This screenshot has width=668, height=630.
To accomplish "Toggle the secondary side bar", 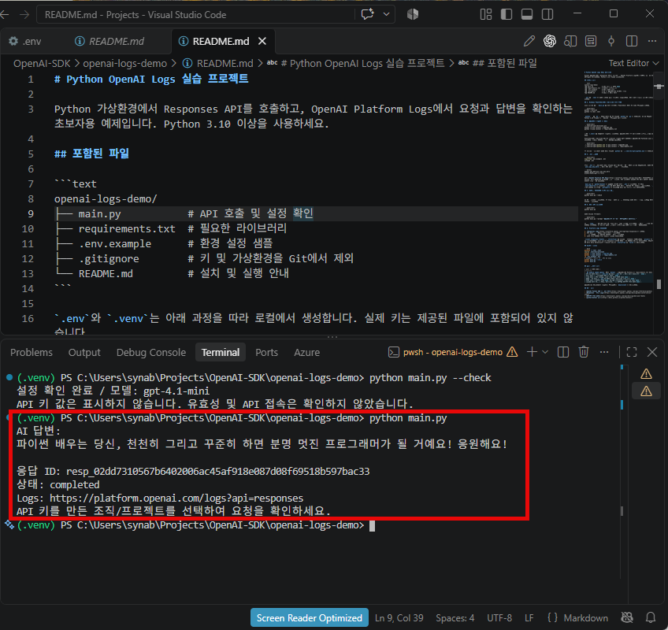I will (547, 14).
